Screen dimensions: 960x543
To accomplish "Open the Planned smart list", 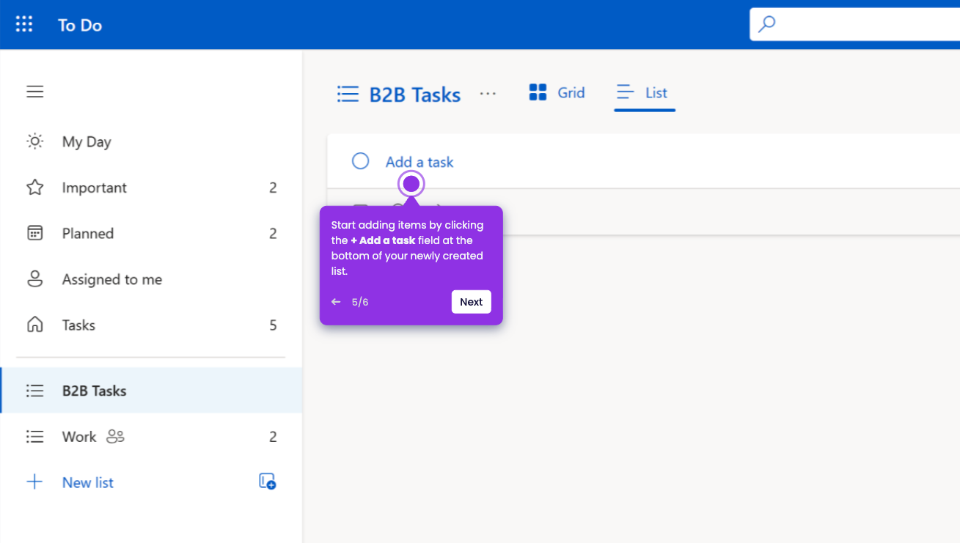I will coord(151,233).
